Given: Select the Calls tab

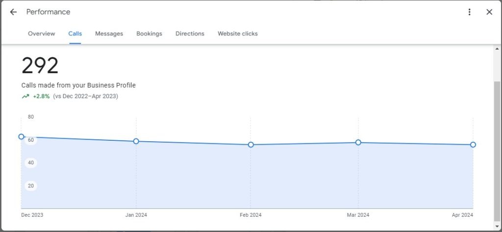Looking at the screenshot, I should click(x=75, y=34).
